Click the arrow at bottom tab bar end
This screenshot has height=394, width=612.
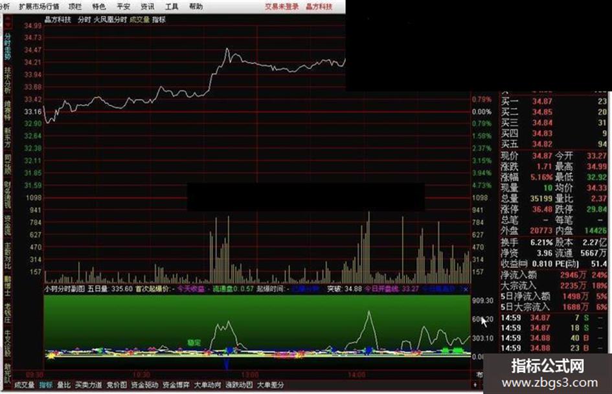pos(475,385)
